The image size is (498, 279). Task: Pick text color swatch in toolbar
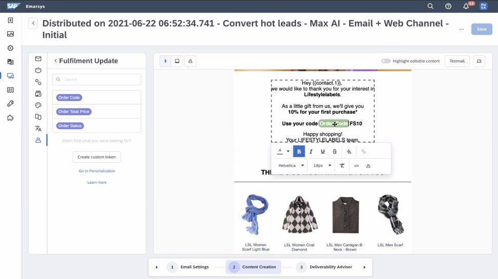pyautogui.click(x=280, y=152)
